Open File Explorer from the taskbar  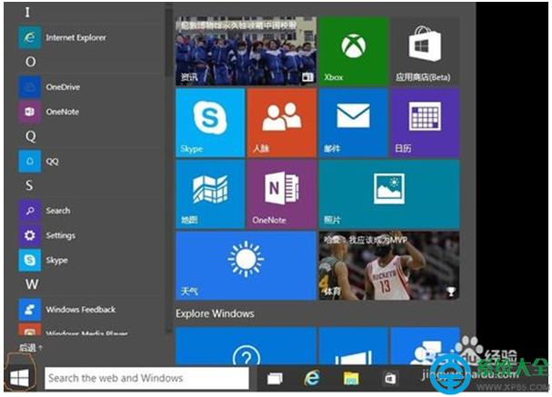tap(351, 378)
